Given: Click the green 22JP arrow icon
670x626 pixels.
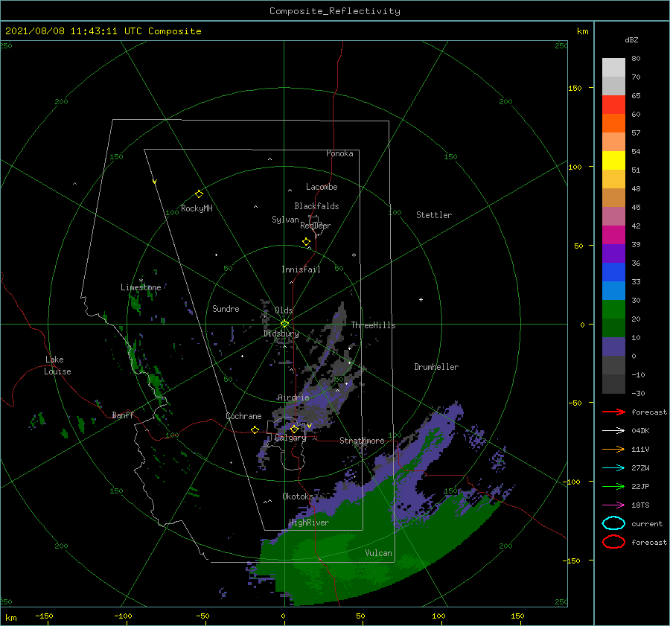Looking at the screenshot, I should 613,486.
